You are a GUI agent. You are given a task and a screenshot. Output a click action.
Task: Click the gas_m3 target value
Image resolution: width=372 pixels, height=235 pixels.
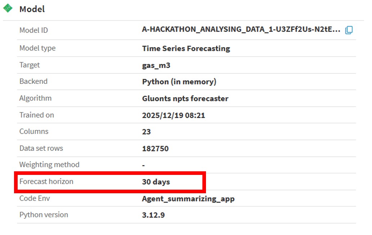[x=154, y=65]
